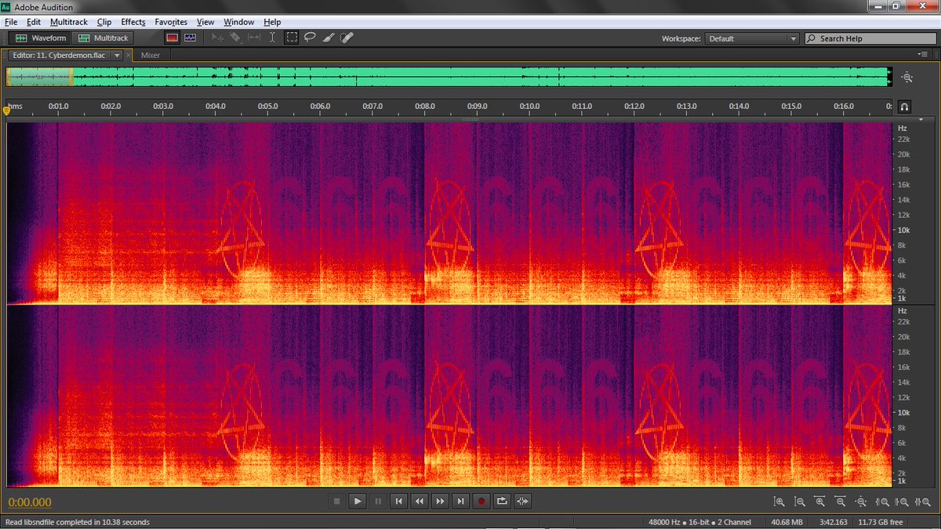Select the Paintbrush Selection tool
Viewport: 941px width, 529px height.
point(329,38)
